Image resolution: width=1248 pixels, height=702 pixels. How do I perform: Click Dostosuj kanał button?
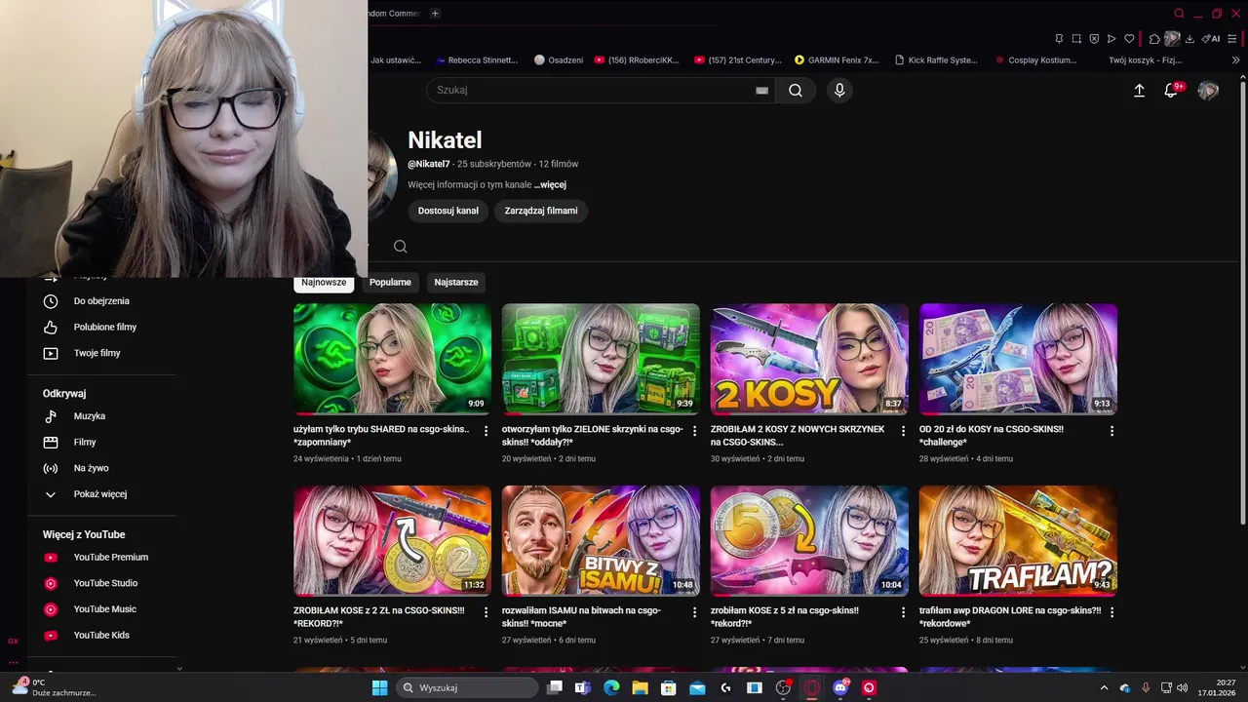(x=448, y=211)
